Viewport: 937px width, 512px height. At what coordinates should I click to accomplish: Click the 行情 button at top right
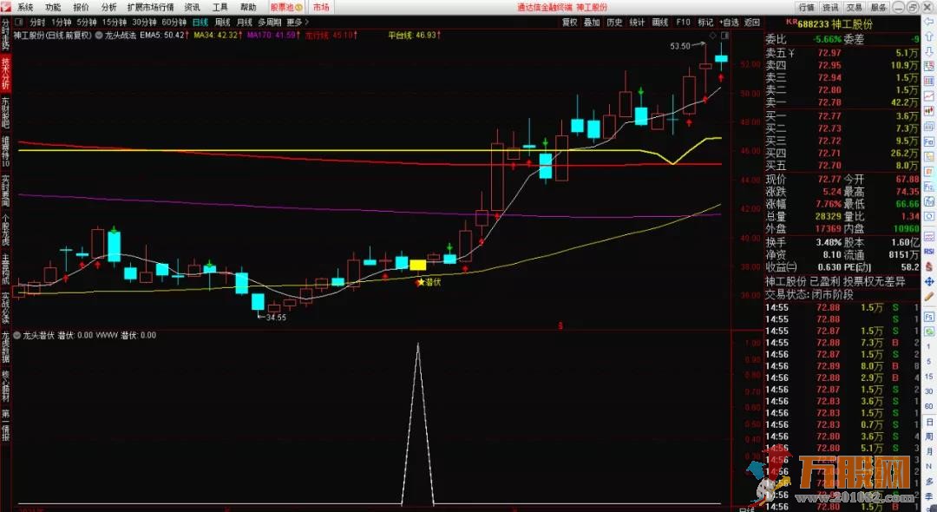807,7
